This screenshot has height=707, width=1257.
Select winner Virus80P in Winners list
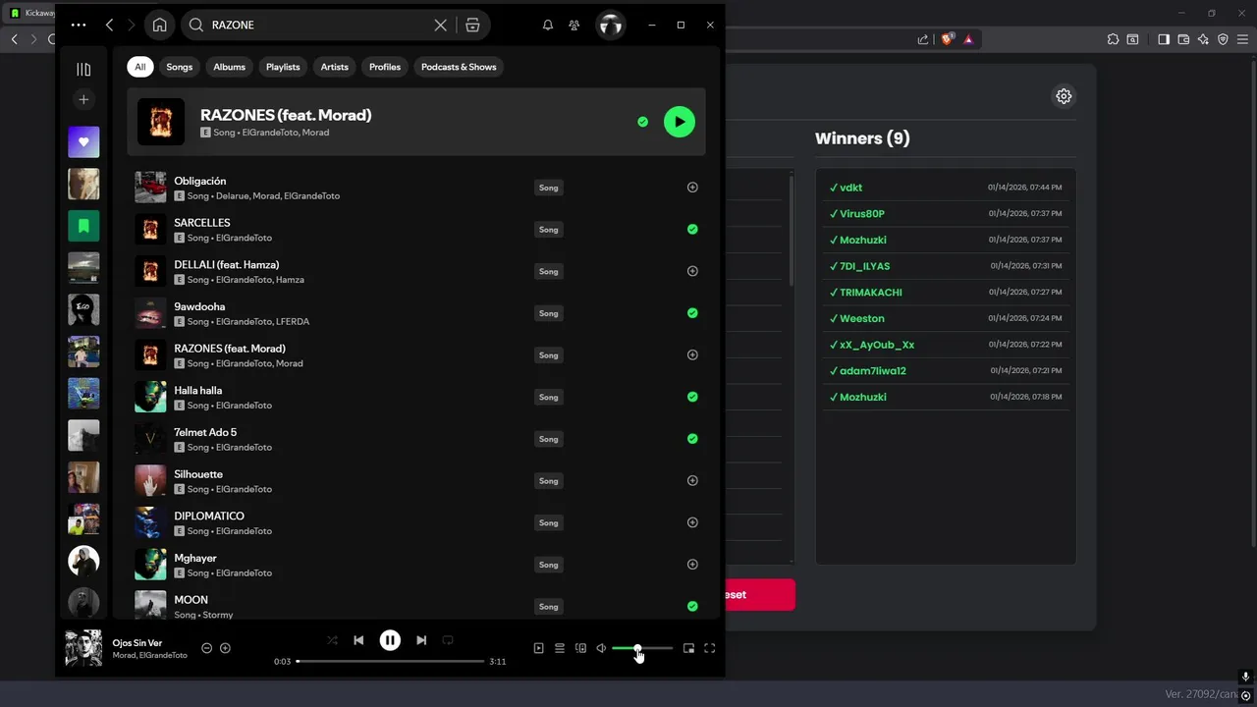[x=861, y=213]
